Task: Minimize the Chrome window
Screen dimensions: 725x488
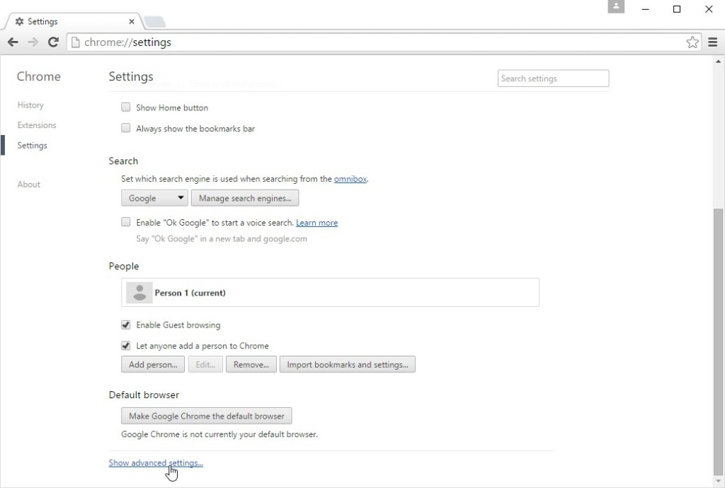Action: [x=646, y=9]
